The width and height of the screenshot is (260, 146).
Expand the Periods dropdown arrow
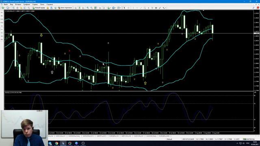tap(115, 8)
